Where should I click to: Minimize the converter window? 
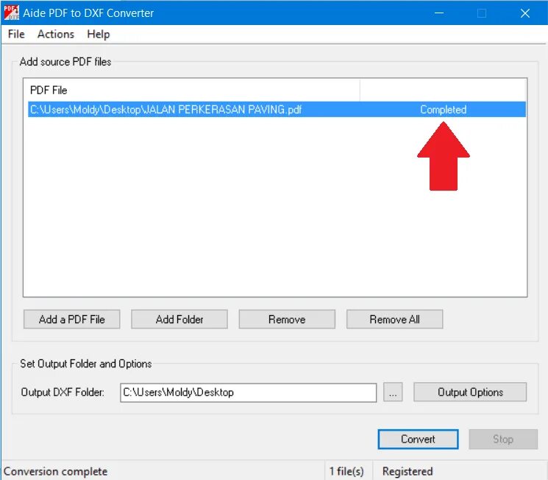439,13
